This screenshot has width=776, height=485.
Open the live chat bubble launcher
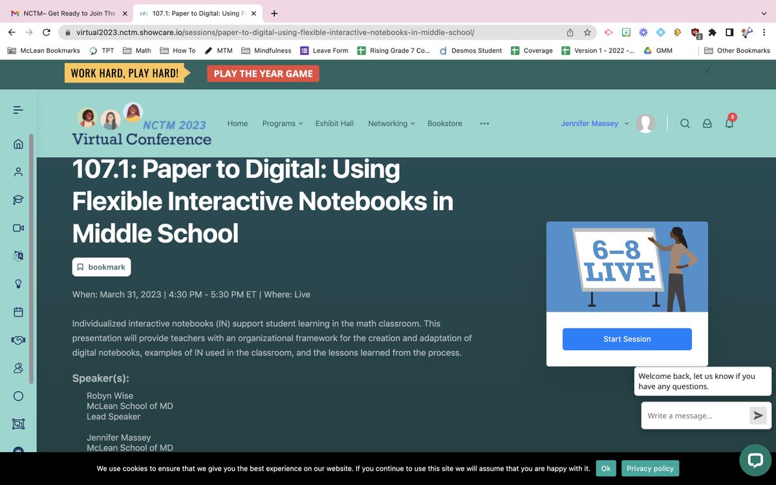pyautogui.click(x=755, y=460)
